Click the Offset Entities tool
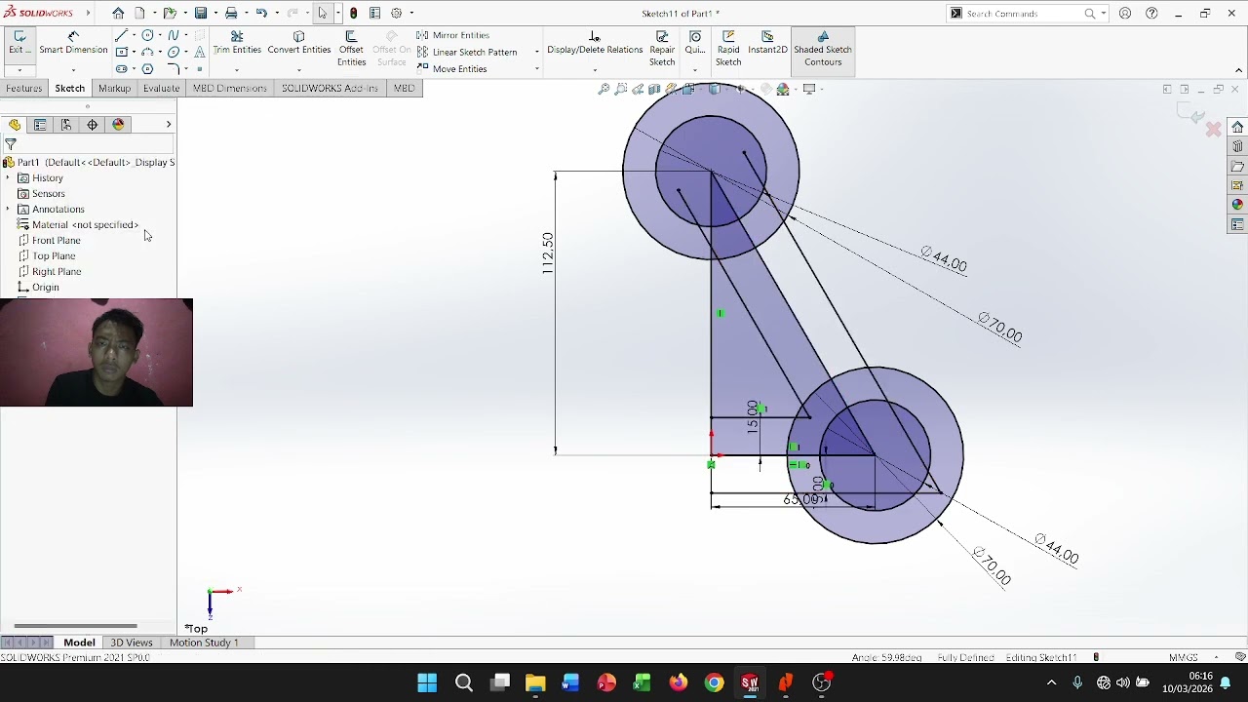The width and height of the screenshot is (1248, 702). [351, 49]
